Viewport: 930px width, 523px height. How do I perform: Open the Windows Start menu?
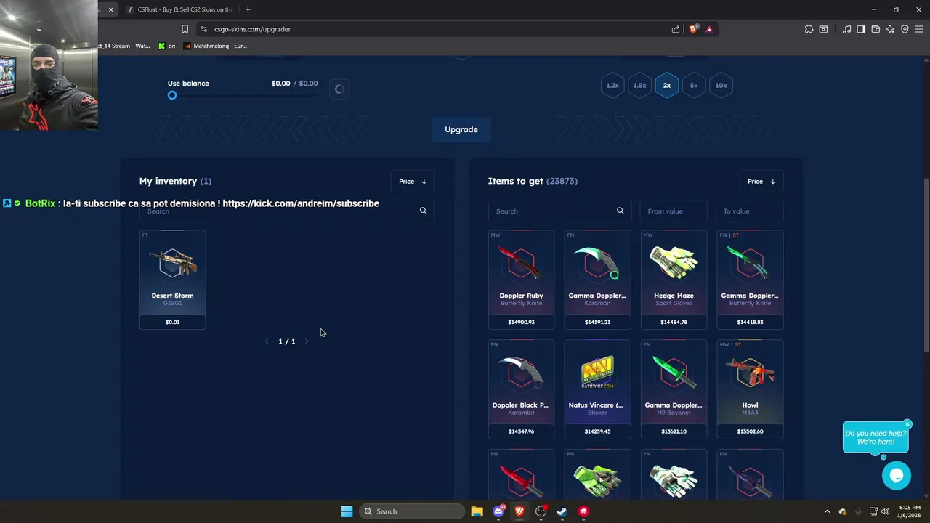pyautogui.click(x=347, y=511)
